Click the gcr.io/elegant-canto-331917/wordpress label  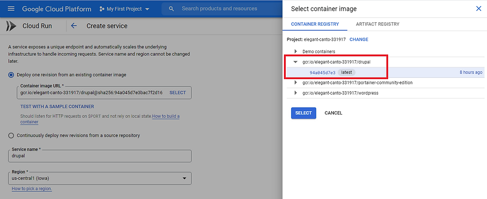(340, 93)
